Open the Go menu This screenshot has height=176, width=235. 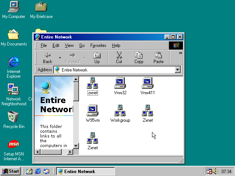click(x=82, y=45)
